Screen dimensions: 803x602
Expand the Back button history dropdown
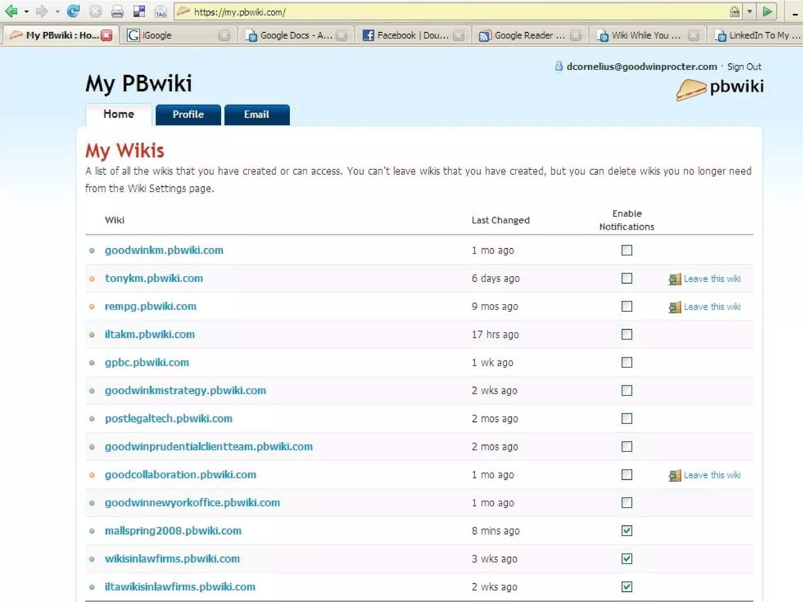coord(26,12)
